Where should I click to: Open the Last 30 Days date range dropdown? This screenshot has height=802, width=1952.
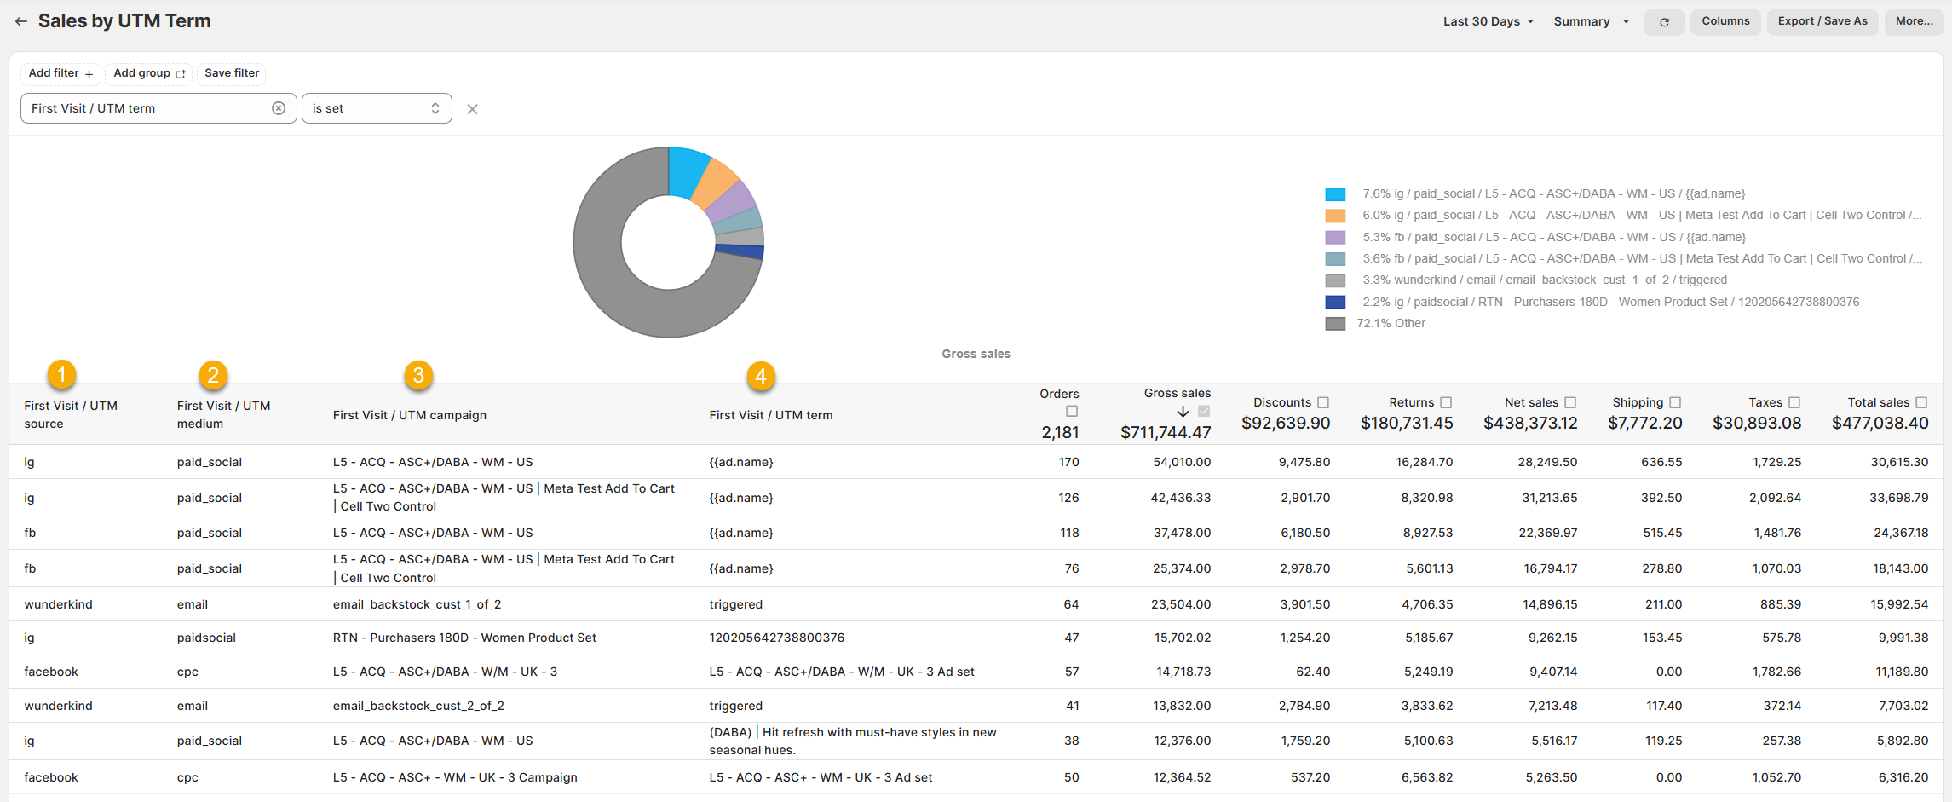1488,21
